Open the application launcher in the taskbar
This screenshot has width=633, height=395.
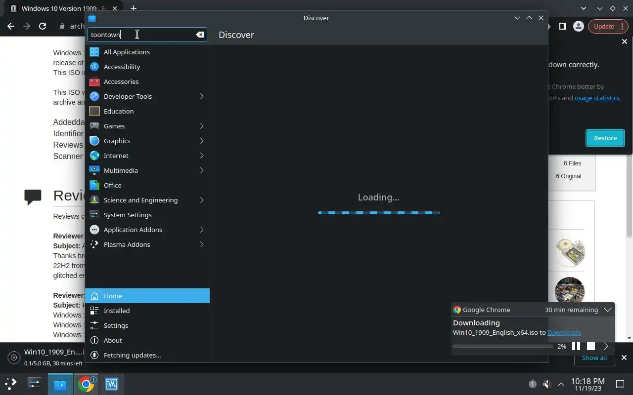point(10,384)
